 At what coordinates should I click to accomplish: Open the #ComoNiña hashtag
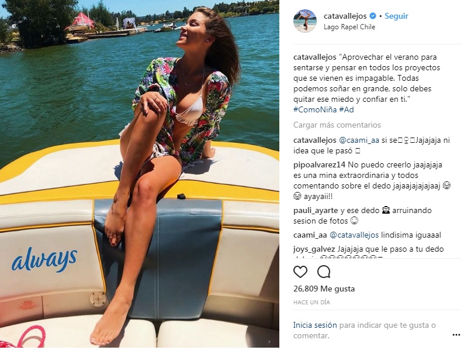pyautogui.click(x=315, y=109)
